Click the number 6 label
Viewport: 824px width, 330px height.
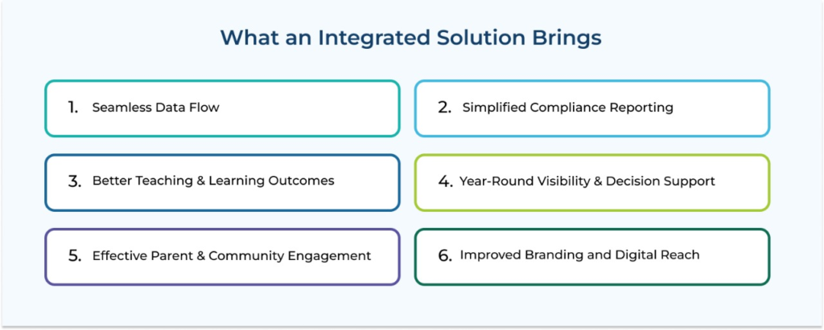point(445,256)
